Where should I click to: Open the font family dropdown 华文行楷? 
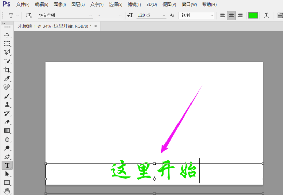coord(65,15)
